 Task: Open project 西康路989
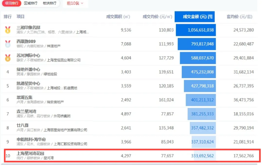click(26, 41)
